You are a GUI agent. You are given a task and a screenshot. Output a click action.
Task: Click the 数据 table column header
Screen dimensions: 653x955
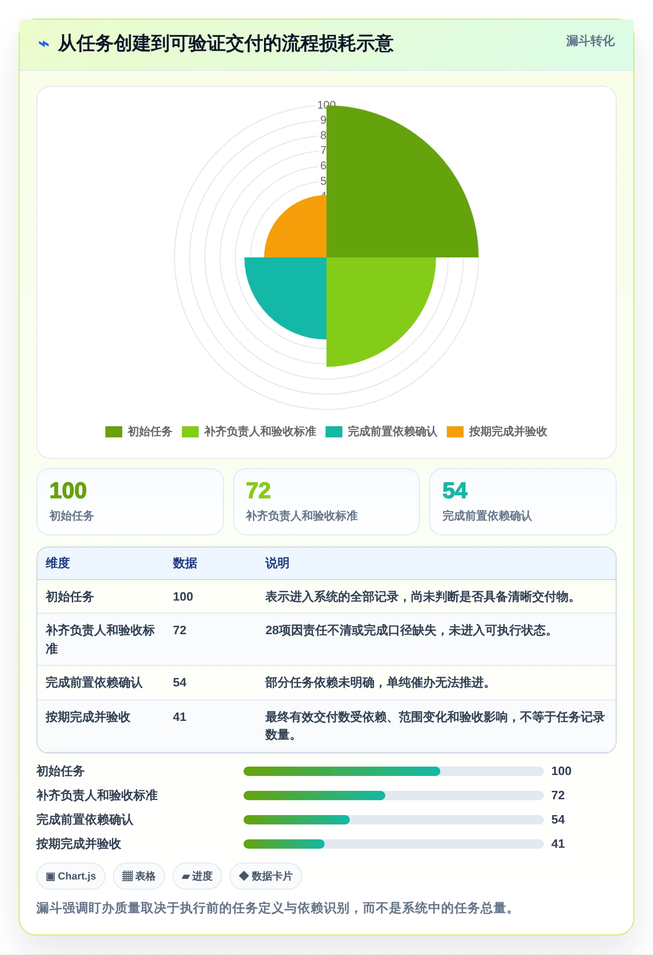pos(185,563)
